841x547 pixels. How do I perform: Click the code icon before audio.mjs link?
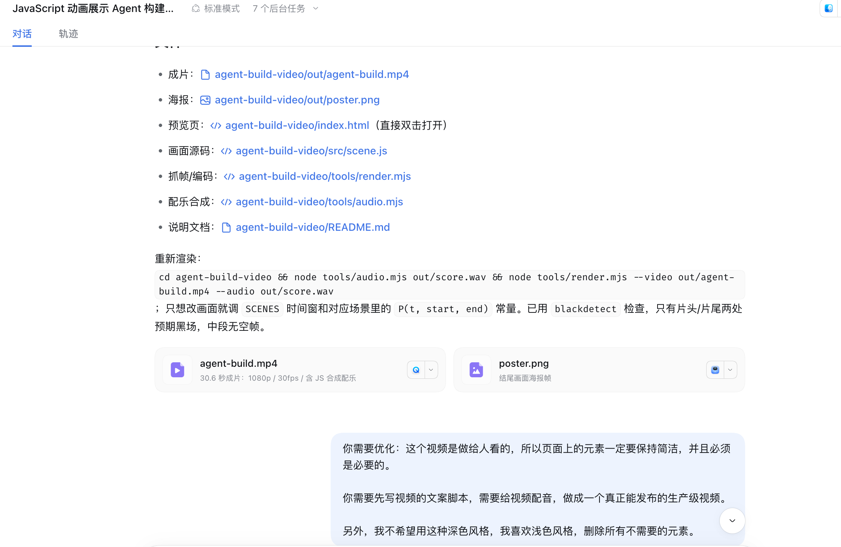pyautogui.click(x=226, y=202)
